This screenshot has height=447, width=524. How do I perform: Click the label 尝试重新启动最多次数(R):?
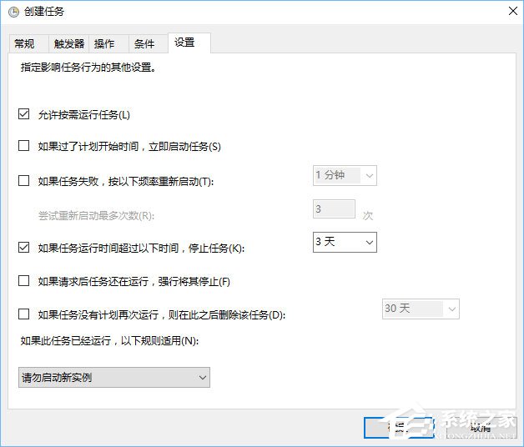96,216
